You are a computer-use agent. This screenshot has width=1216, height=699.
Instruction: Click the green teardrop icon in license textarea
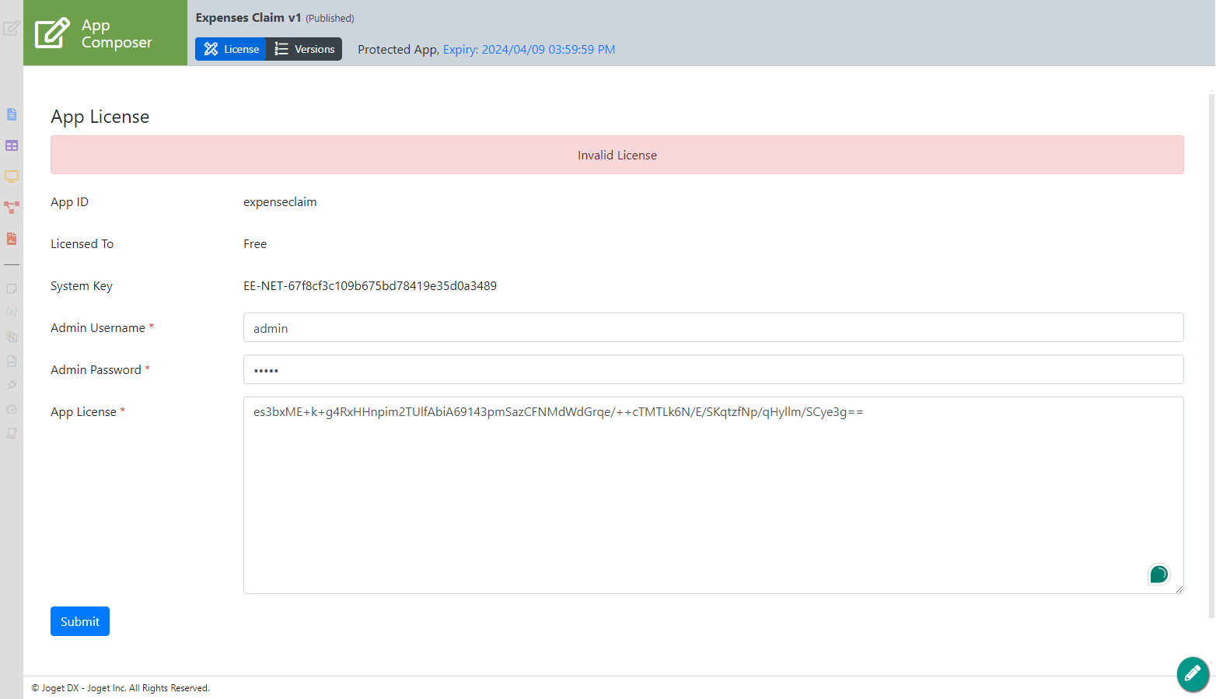pyautogui.click(x=1158, y=575)
